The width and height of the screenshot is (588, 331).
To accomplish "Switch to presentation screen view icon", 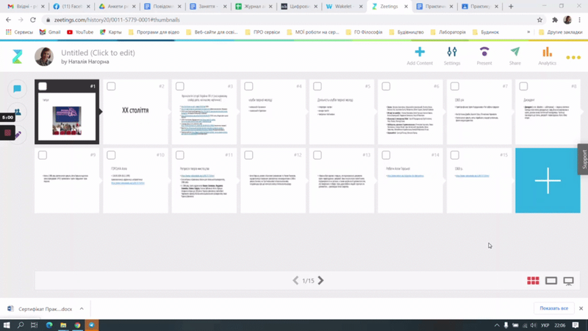I will click(x=568, y=280).
